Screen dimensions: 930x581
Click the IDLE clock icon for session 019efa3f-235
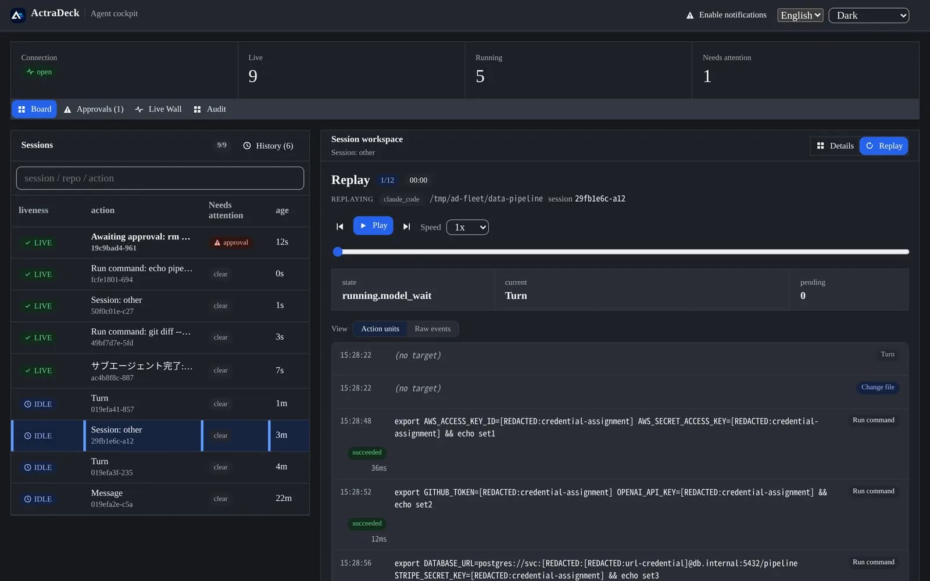[28, 468]
